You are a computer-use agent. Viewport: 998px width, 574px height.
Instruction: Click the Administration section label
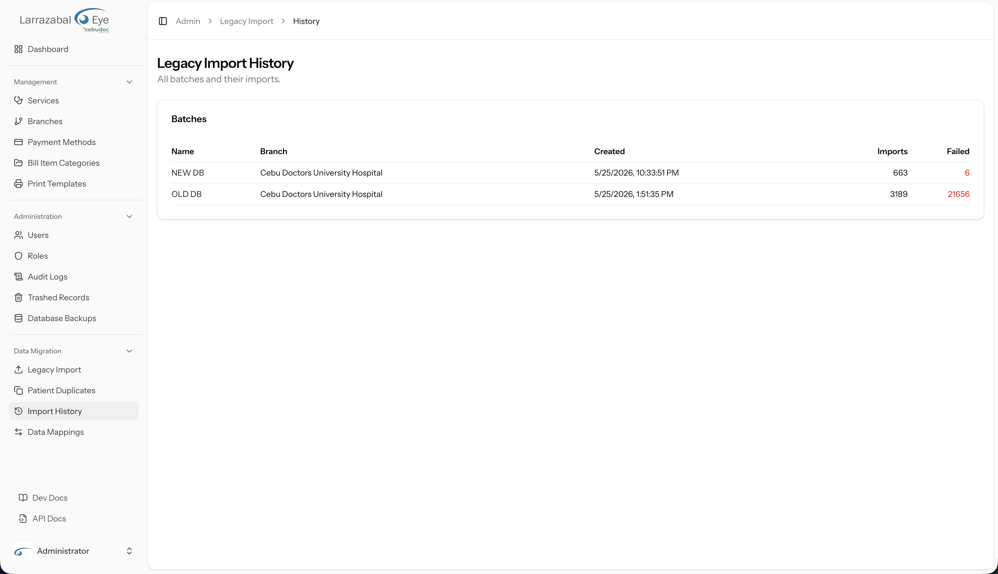pos(38,217)
